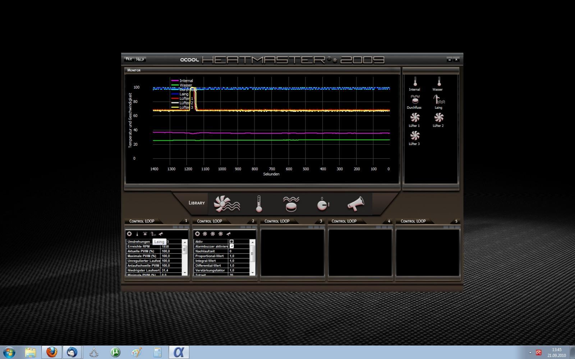575x359 pixels.
Task: Click the Erreichte RPM row label
Action: pyautogui.click(x=139, y=246)
